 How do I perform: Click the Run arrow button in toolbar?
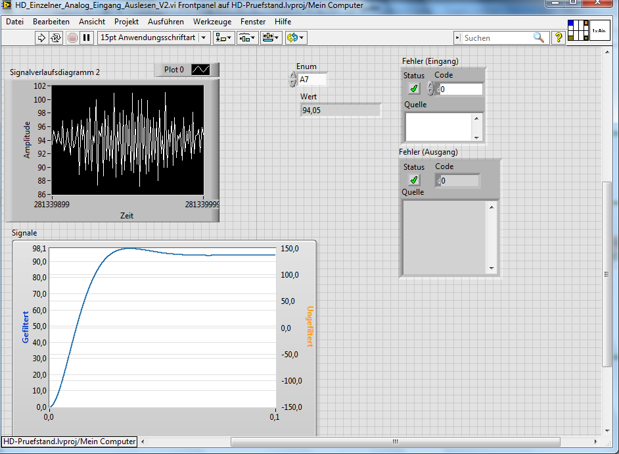pos(41,38)
